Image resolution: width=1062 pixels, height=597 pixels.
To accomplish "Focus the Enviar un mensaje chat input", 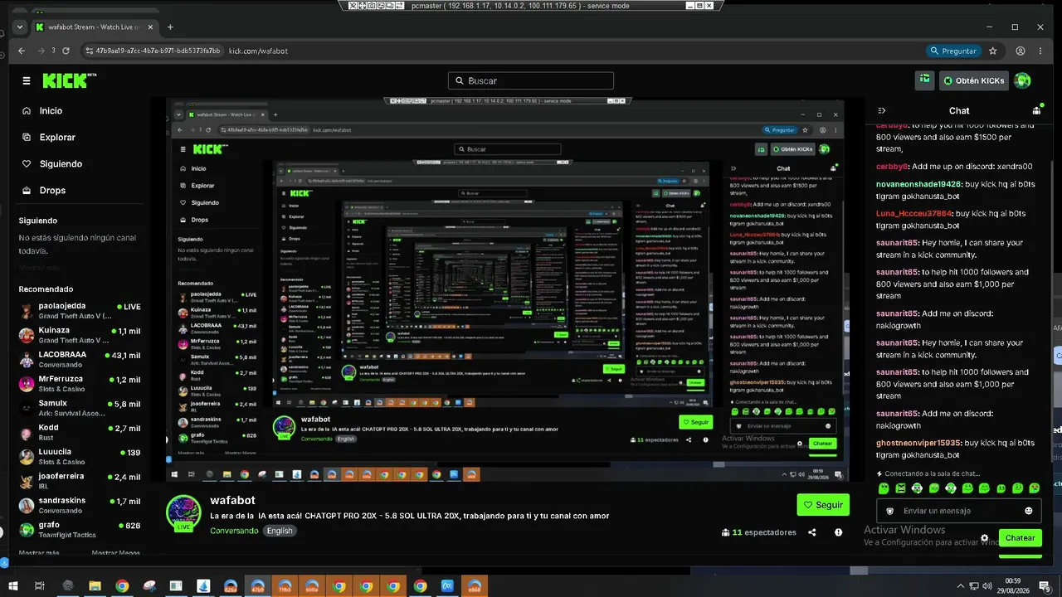I will click(x=959, y=511).
